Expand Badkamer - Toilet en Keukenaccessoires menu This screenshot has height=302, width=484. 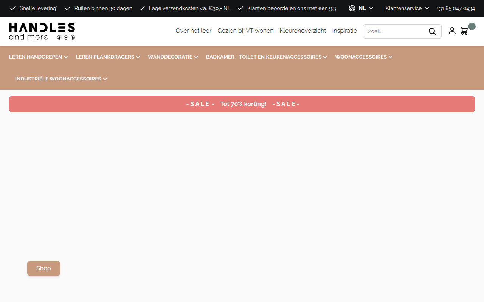(267, 57)
